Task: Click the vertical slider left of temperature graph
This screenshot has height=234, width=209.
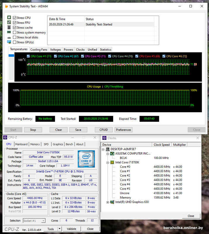Action: (11, 67)
